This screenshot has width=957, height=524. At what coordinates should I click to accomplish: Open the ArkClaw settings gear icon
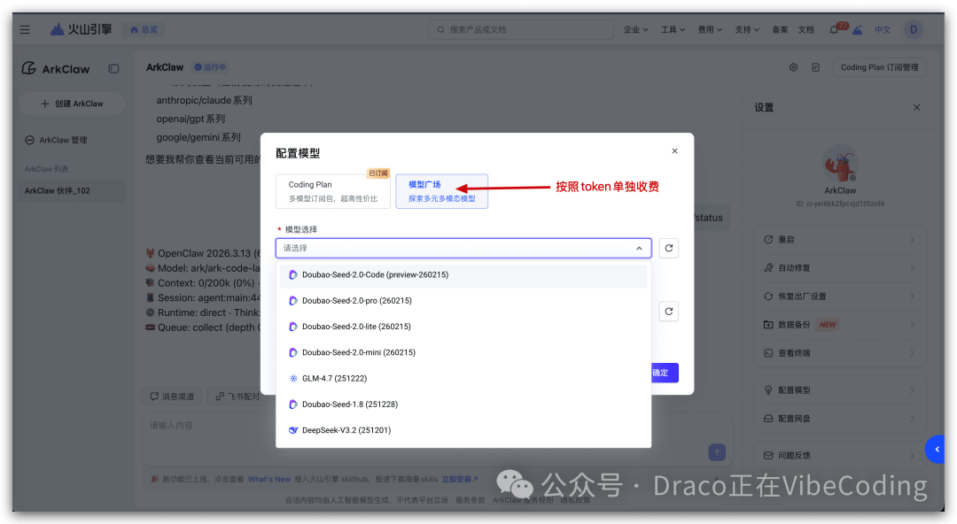click(793, 66)
